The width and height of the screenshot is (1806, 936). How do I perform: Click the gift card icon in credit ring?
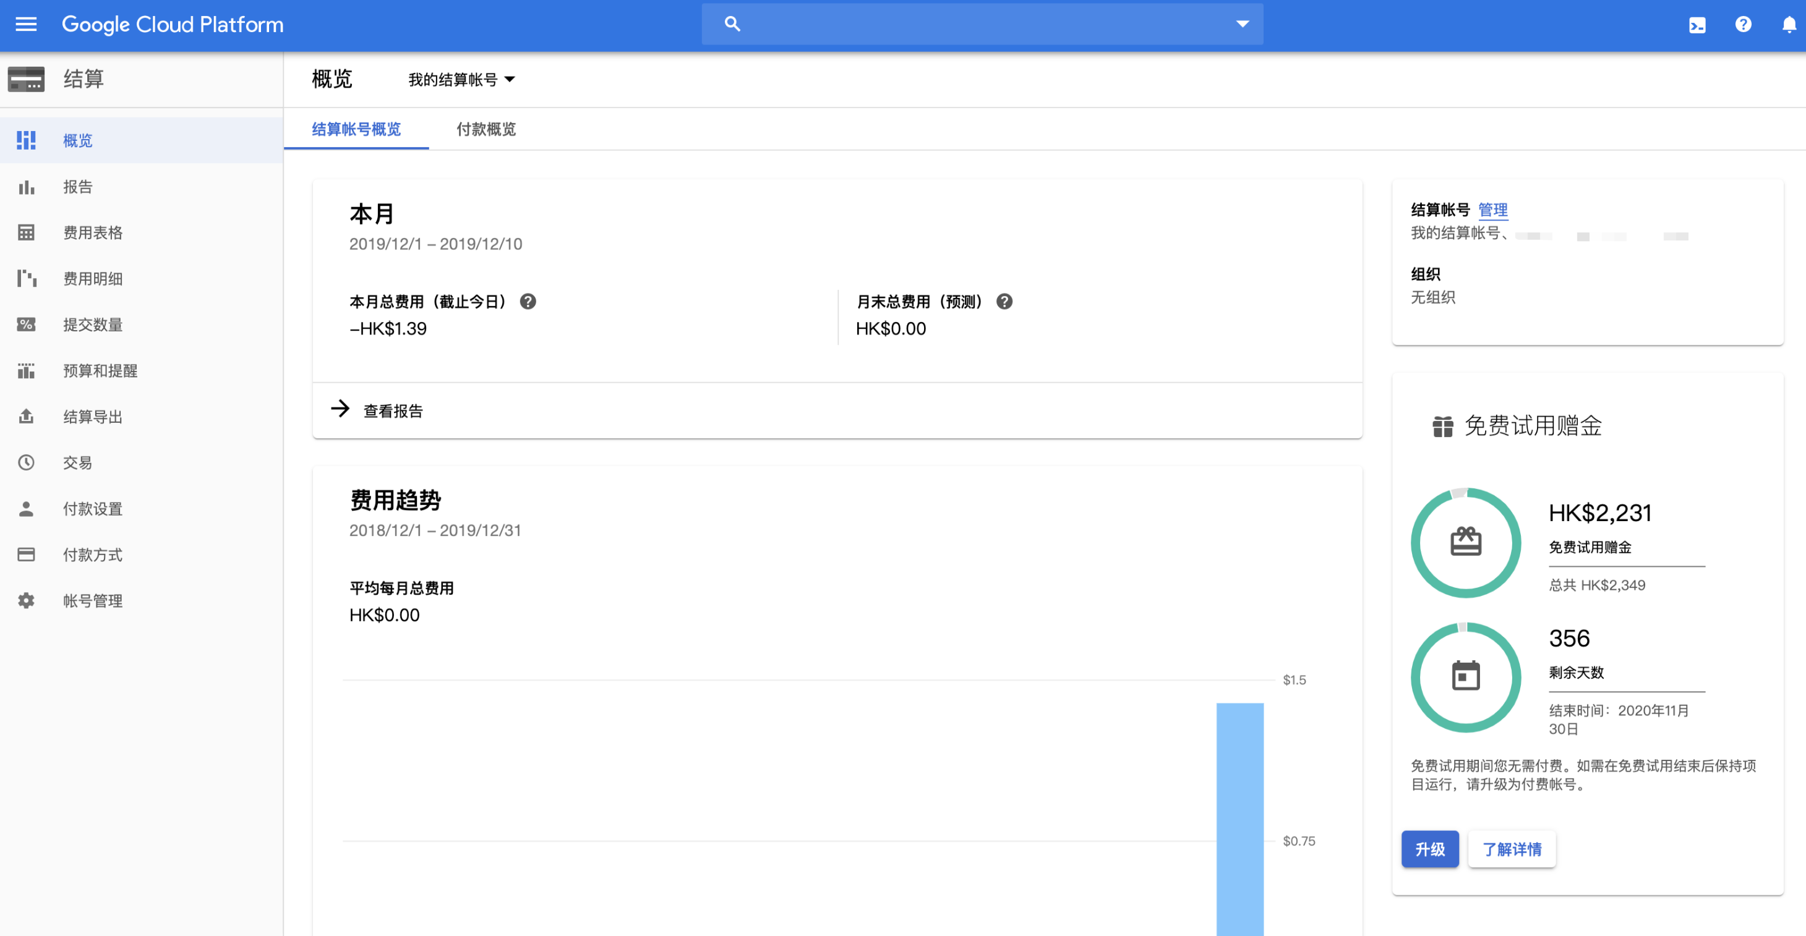pos(1466,542)
